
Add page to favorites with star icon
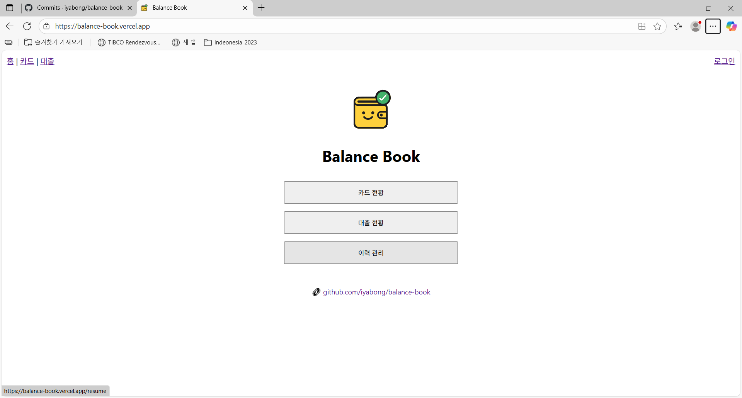coord(657,26)
